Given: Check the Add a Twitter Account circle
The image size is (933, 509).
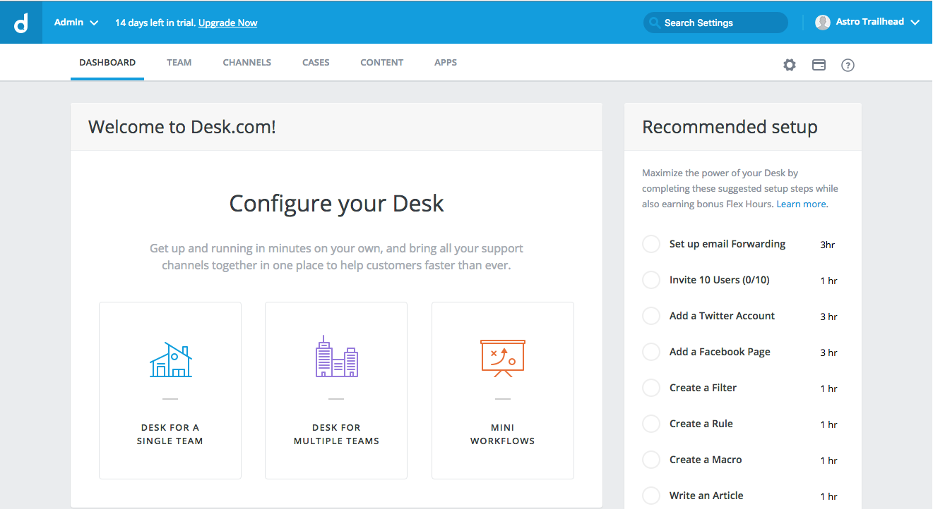Looking at the screenshot, I should pos(651,316).
